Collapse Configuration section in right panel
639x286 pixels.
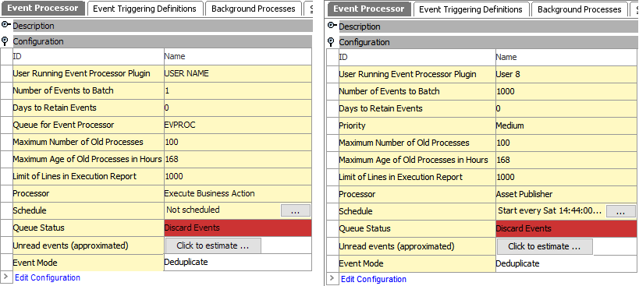coord(332,42)
